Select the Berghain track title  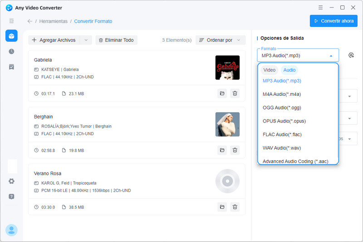tap(43, 117)
